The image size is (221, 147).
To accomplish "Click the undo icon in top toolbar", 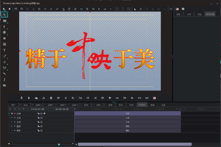I will point(16,9).
